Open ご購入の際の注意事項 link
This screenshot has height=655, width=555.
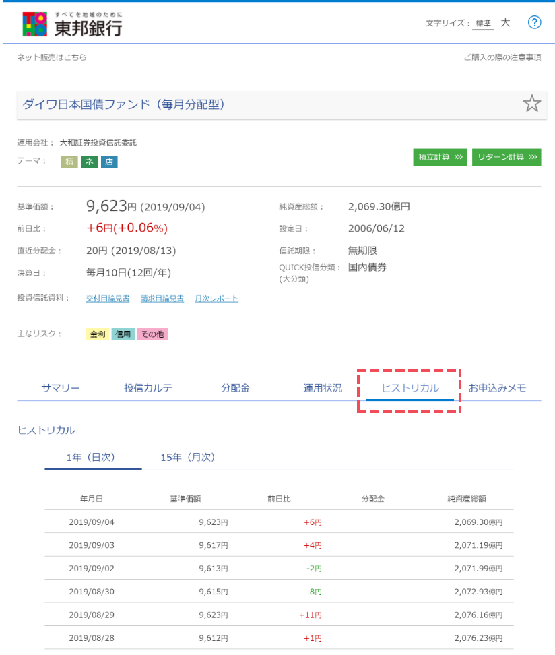502,57
